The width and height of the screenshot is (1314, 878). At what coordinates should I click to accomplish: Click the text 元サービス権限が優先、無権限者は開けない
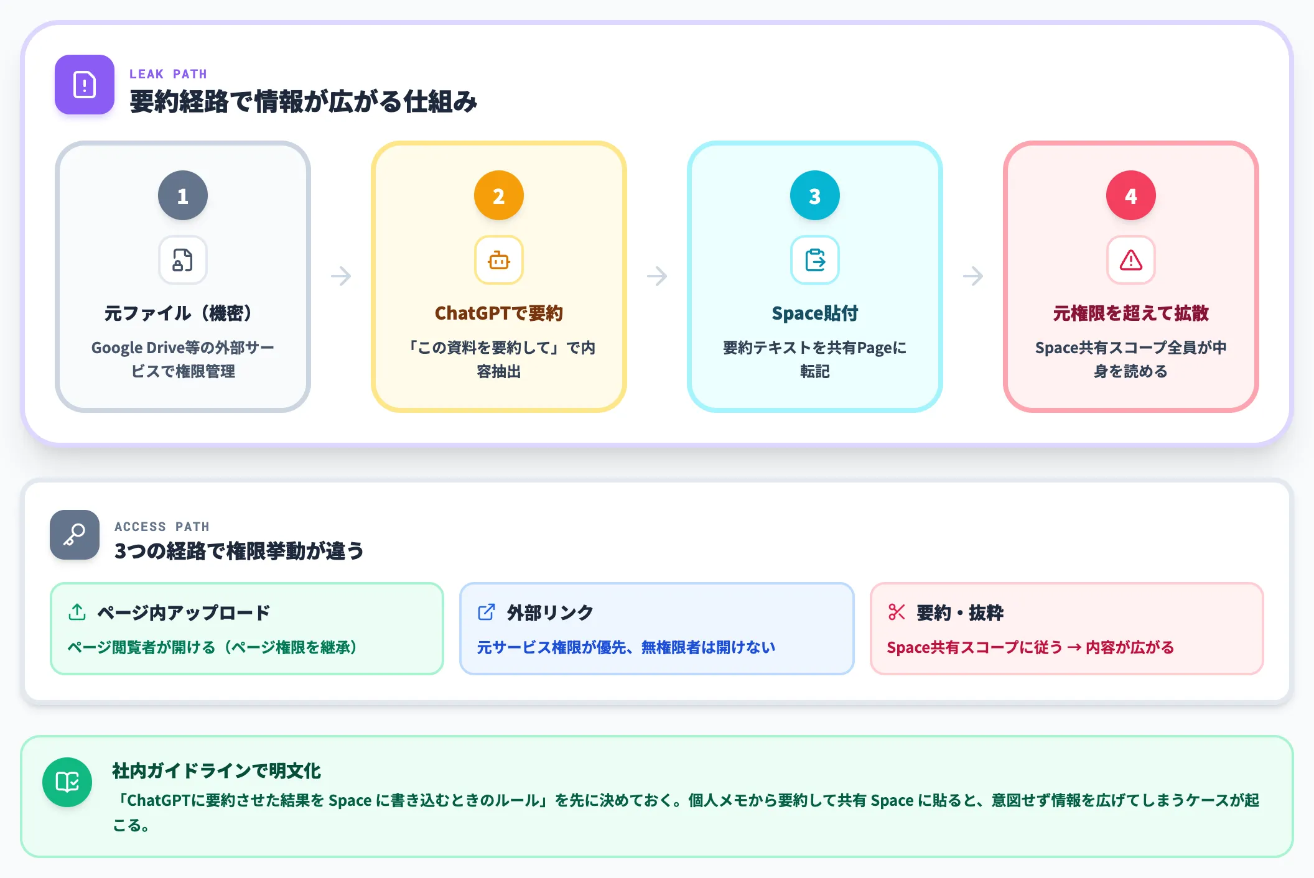point(626,647)
